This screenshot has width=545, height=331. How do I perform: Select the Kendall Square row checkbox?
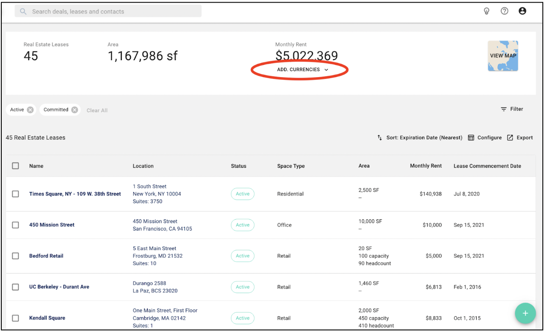[16, 318]
